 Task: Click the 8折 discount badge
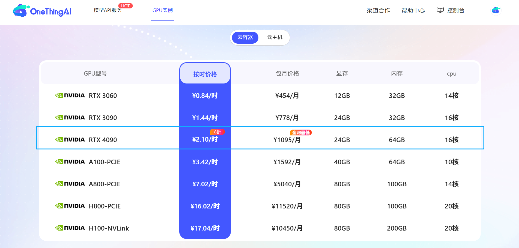click(x=217, y=132)
